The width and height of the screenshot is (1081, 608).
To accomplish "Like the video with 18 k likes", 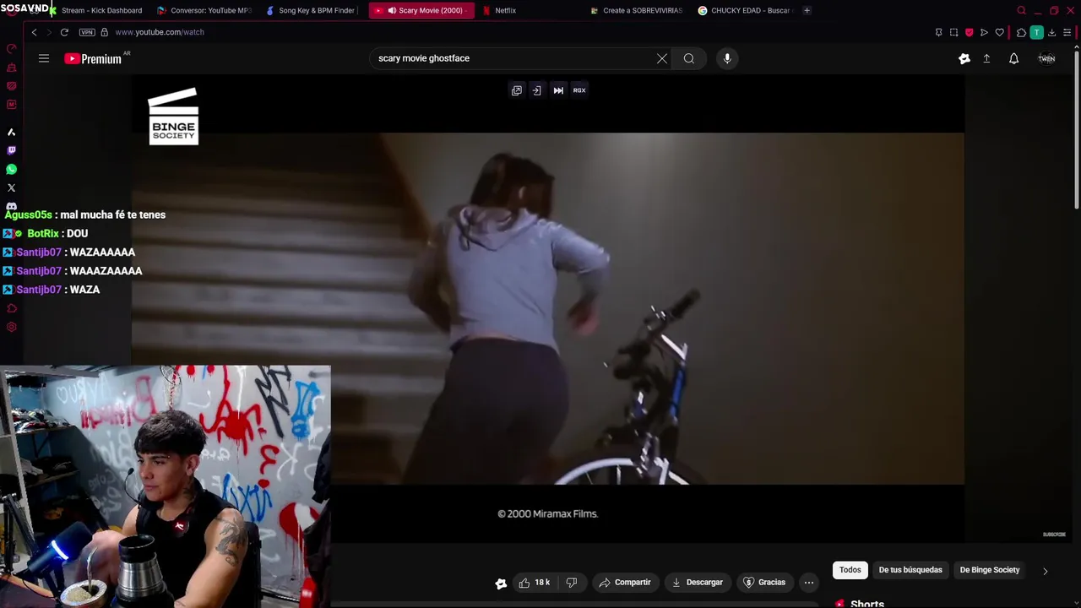I will pos(534,582).
